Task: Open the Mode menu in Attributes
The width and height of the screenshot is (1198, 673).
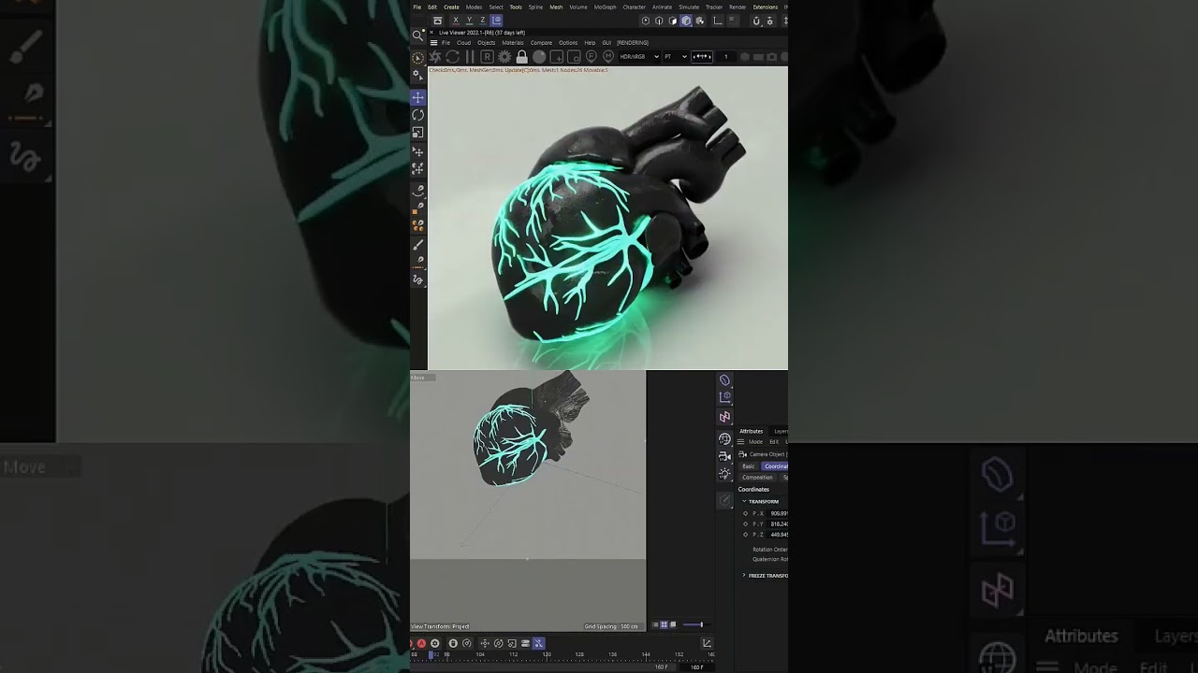Action: pos(755,442)
